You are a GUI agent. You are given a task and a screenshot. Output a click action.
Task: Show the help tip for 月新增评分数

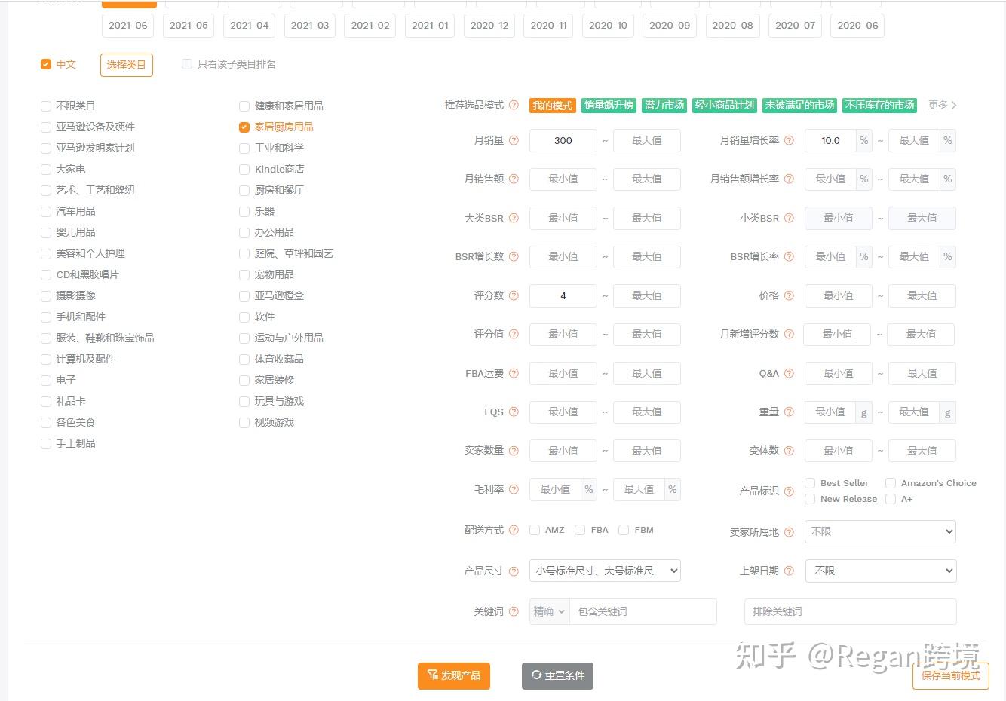point(789,334)
